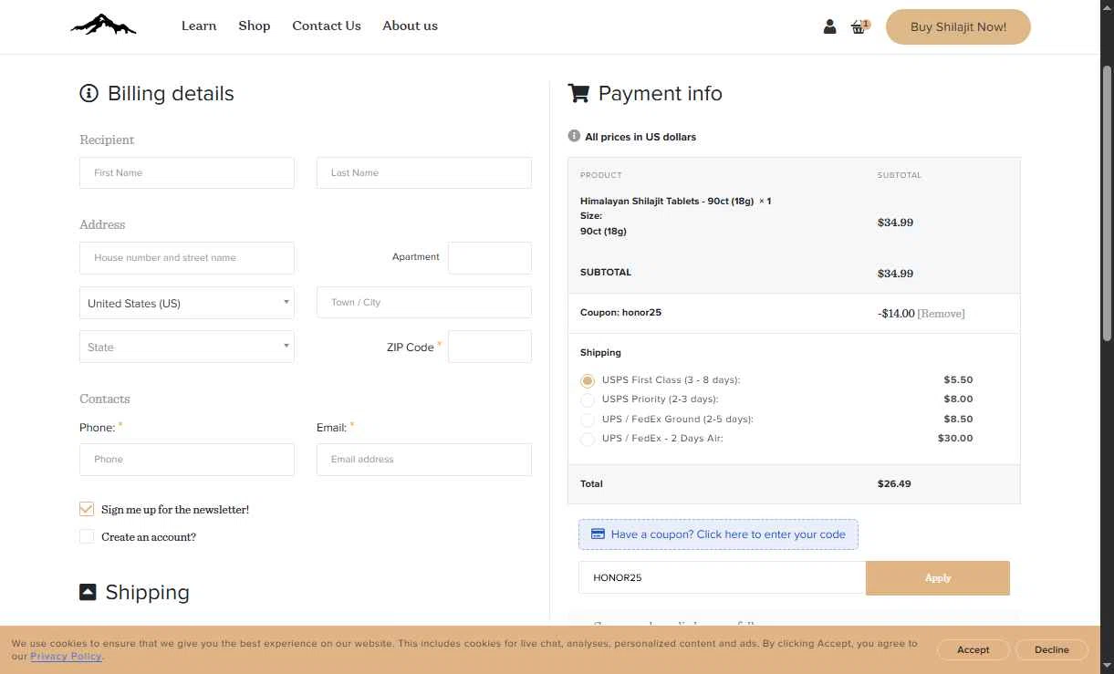Click Himalayan Shilajit Tablets product name
The image size is (1114, 674).
tap(667, 201)
